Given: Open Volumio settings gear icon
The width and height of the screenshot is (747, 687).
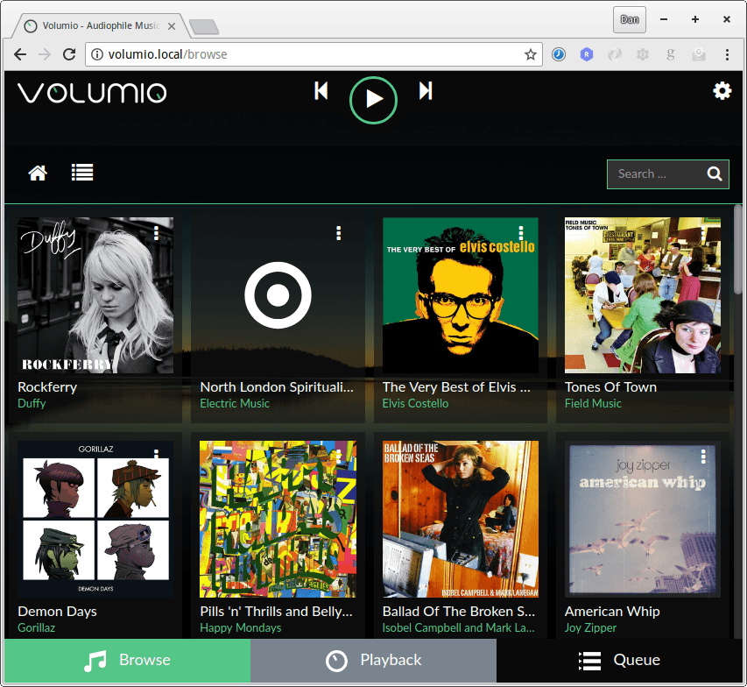Looking at the screenshot, I should (x=722, y=91).
